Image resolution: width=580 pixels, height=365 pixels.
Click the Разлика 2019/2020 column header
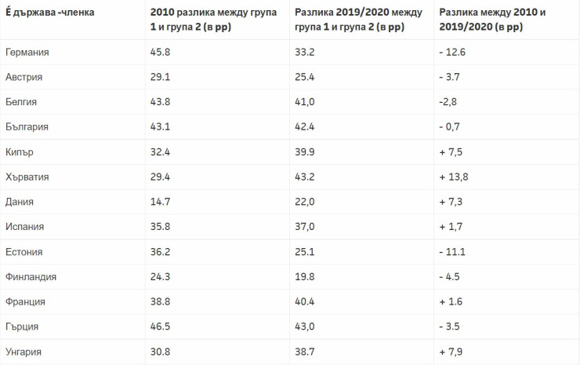pos(357,20)
